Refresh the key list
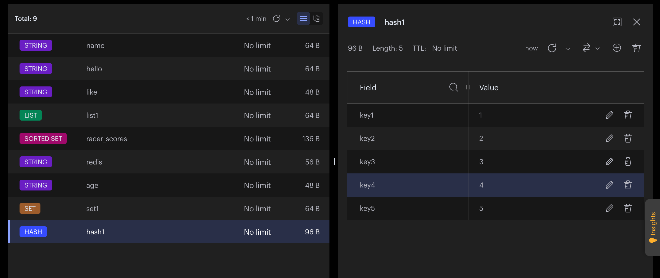 pos(276,19)
